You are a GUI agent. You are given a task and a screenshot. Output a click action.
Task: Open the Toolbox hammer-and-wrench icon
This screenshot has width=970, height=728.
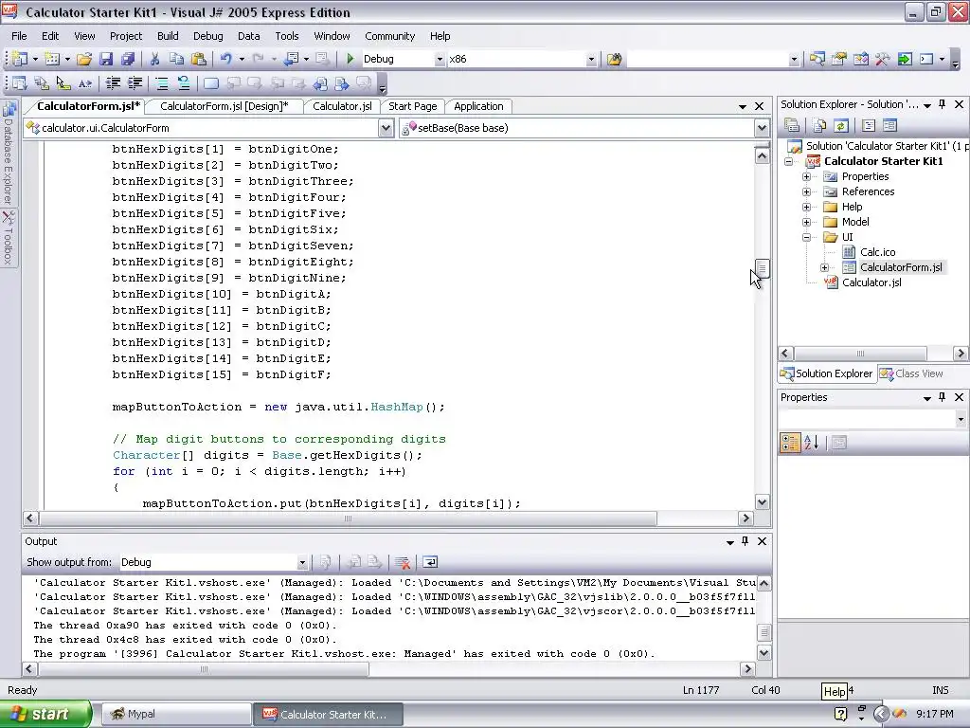tap(882, 59)
